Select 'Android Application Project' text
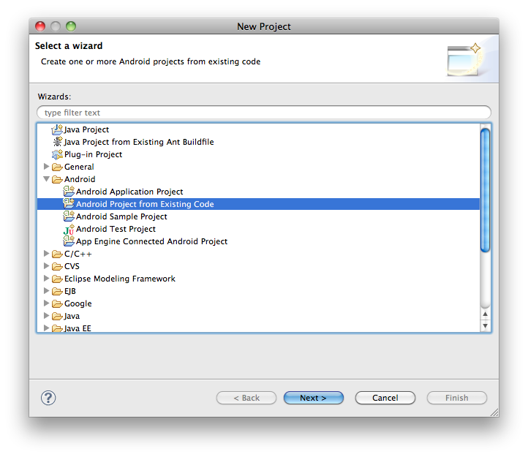 tap(129, 192)
